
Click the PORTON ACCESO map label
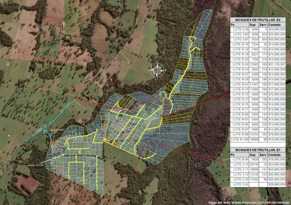(x=35, y=165)
